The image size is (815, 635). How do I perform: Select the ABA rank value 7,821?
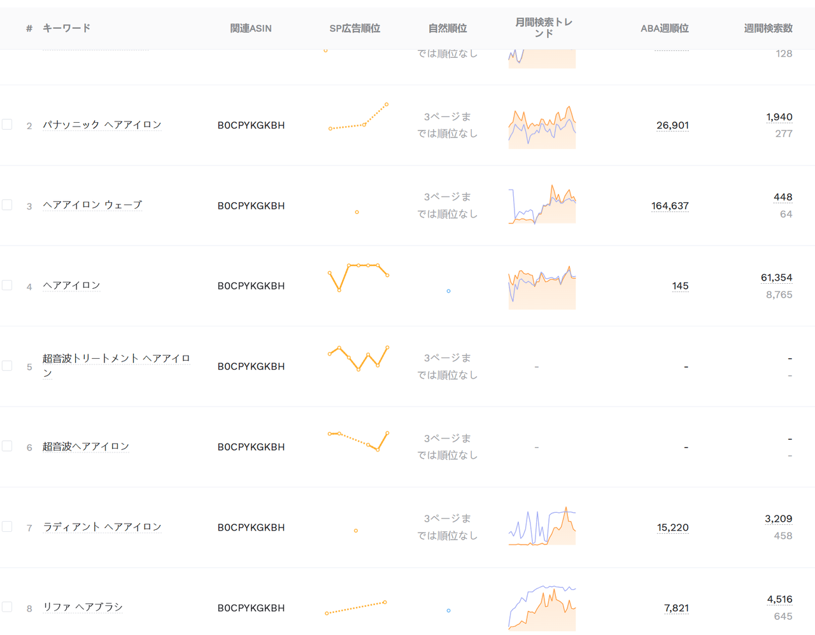(x=676, y=608)
